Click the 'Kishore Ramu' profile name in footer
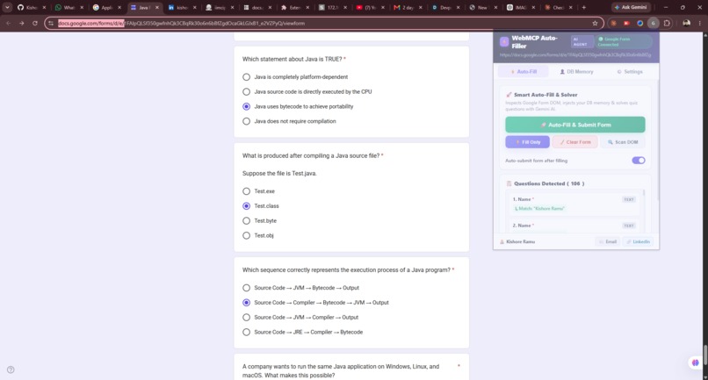Viewport: 708px width, 380px height. pyautogui.click(x=520, y=241)
